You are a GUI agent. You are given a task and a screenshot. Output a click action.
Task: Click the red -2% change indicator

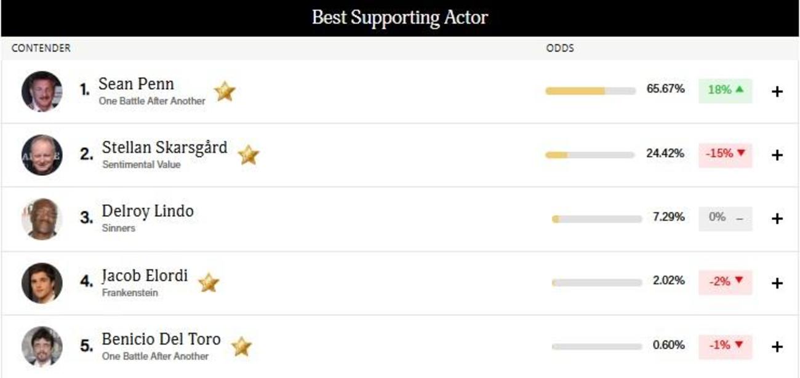[x=725, y=282]
